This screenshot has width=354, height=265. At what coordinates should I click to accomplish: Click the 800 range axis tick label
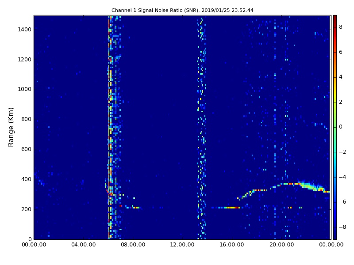pos(26,119)
